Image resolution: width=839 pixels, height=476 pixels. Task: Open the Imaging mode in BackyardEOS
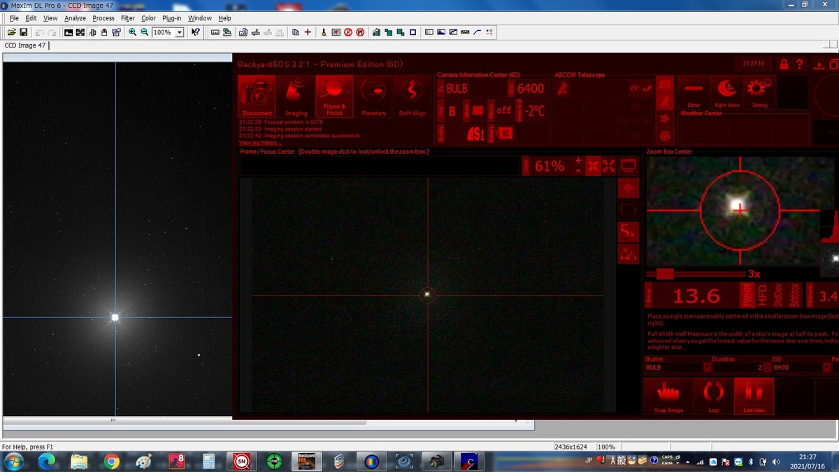[296, 96]
